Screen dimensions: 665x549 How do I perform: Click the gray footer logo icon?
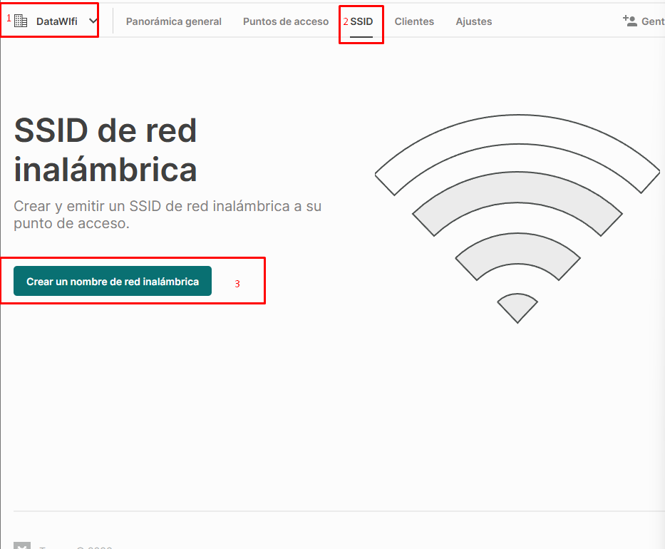22,545
